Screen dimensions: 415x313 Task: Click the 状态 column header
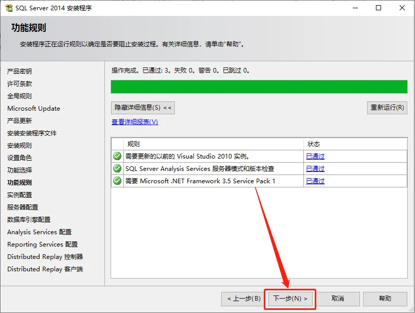tap(355, 144)
